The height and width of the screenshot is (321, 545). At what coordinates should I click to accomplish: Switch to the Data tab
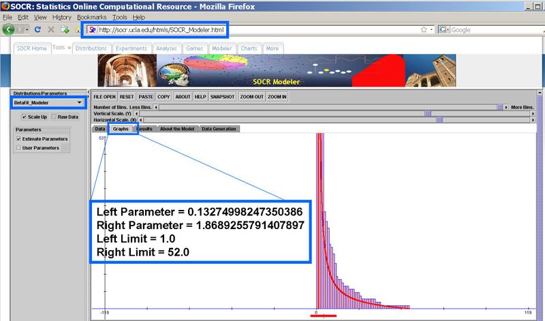99,129
